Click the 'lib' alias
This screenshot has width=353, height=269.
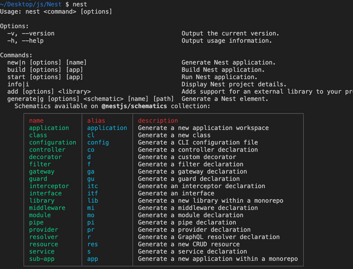click(x=93, y=200)
